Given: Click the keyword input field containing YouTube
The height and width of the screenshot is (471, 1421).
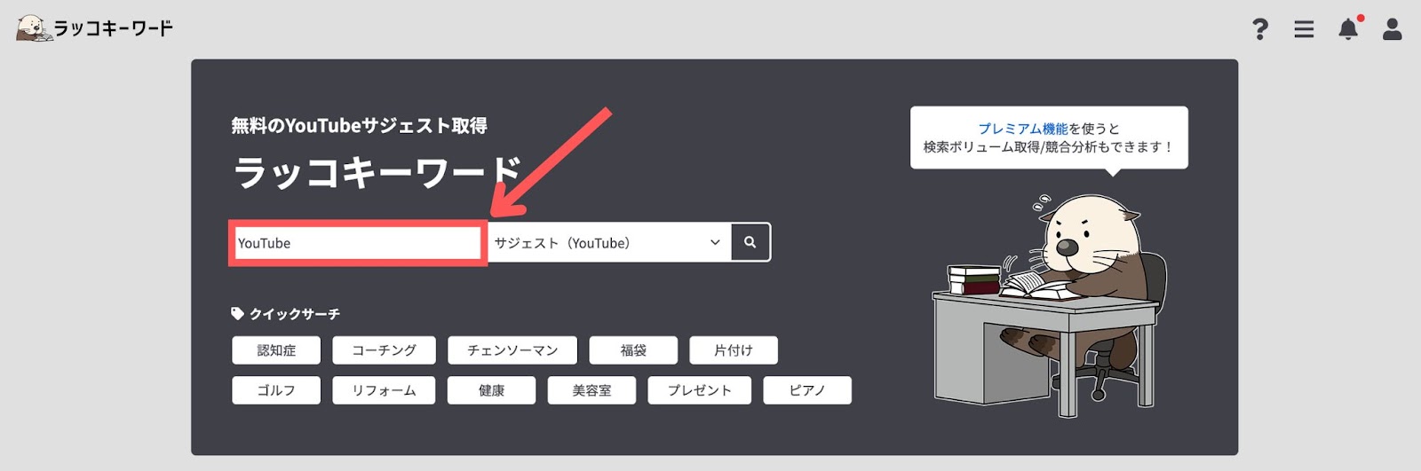Looking at the screenshot, I should (x=358, y=243).
